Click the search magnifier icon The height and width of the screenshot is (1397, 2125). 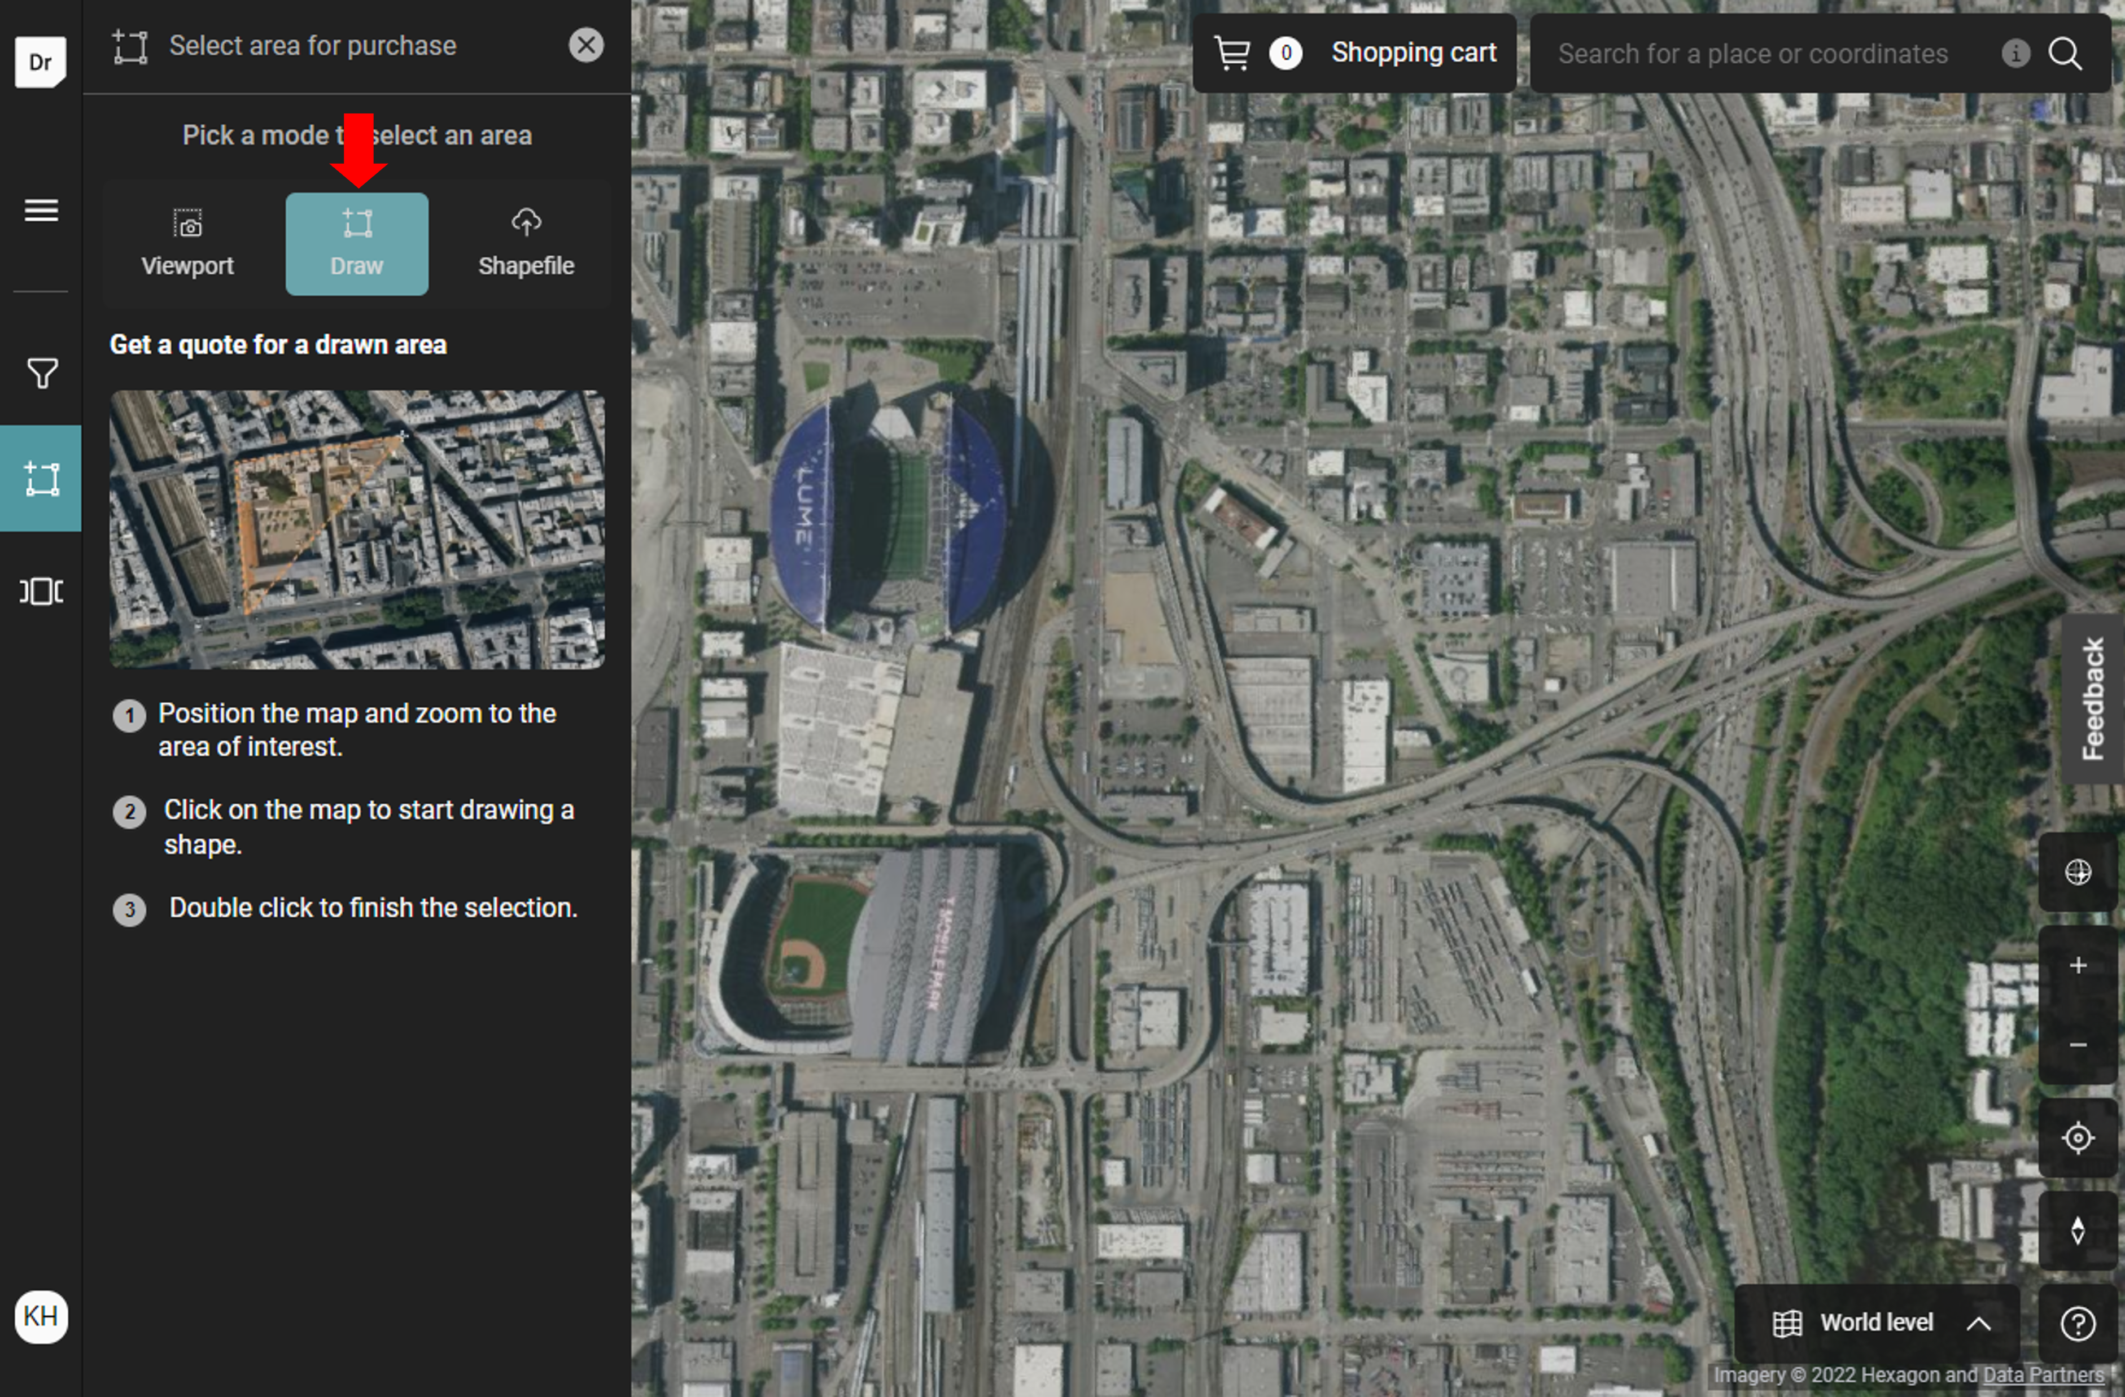[x=2065, y=54]
